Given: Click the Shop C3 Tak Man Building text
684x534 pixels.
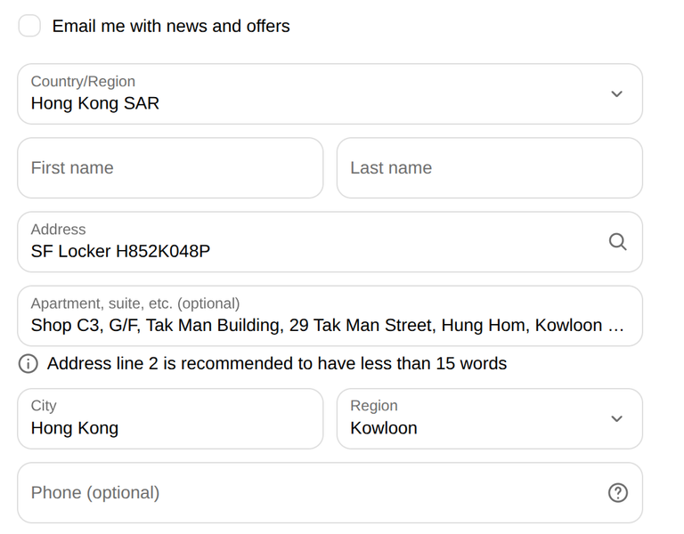Looking at the screenshot, I should 327,325.
